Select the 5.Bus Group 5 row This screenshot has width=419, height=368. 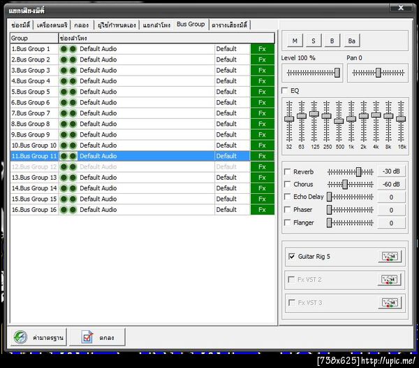pyautogui.click(x=142, y=92)
